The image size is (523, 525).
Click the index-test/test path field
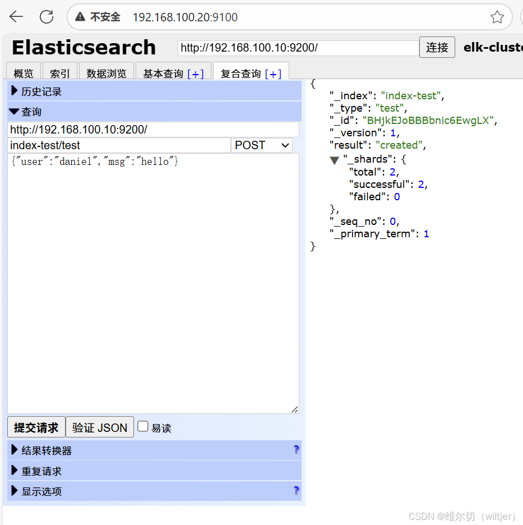[x=119, y=145]
